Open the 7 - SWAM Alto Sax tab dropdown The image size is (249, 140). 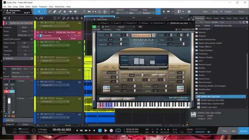point(190,23)
